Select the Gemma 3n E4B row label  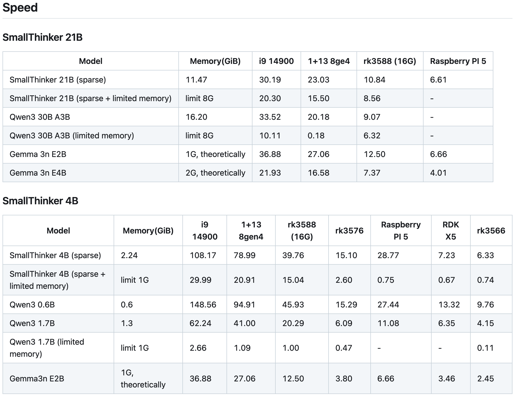(x=38, y=173)
